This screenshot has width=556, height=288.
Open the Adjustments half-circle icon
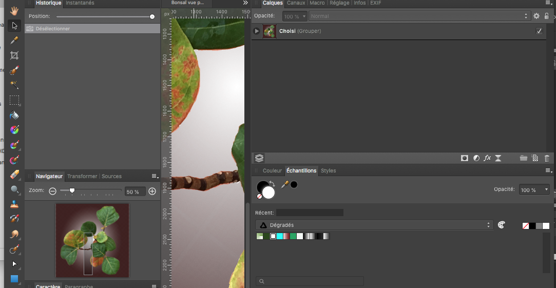point(476,158)
